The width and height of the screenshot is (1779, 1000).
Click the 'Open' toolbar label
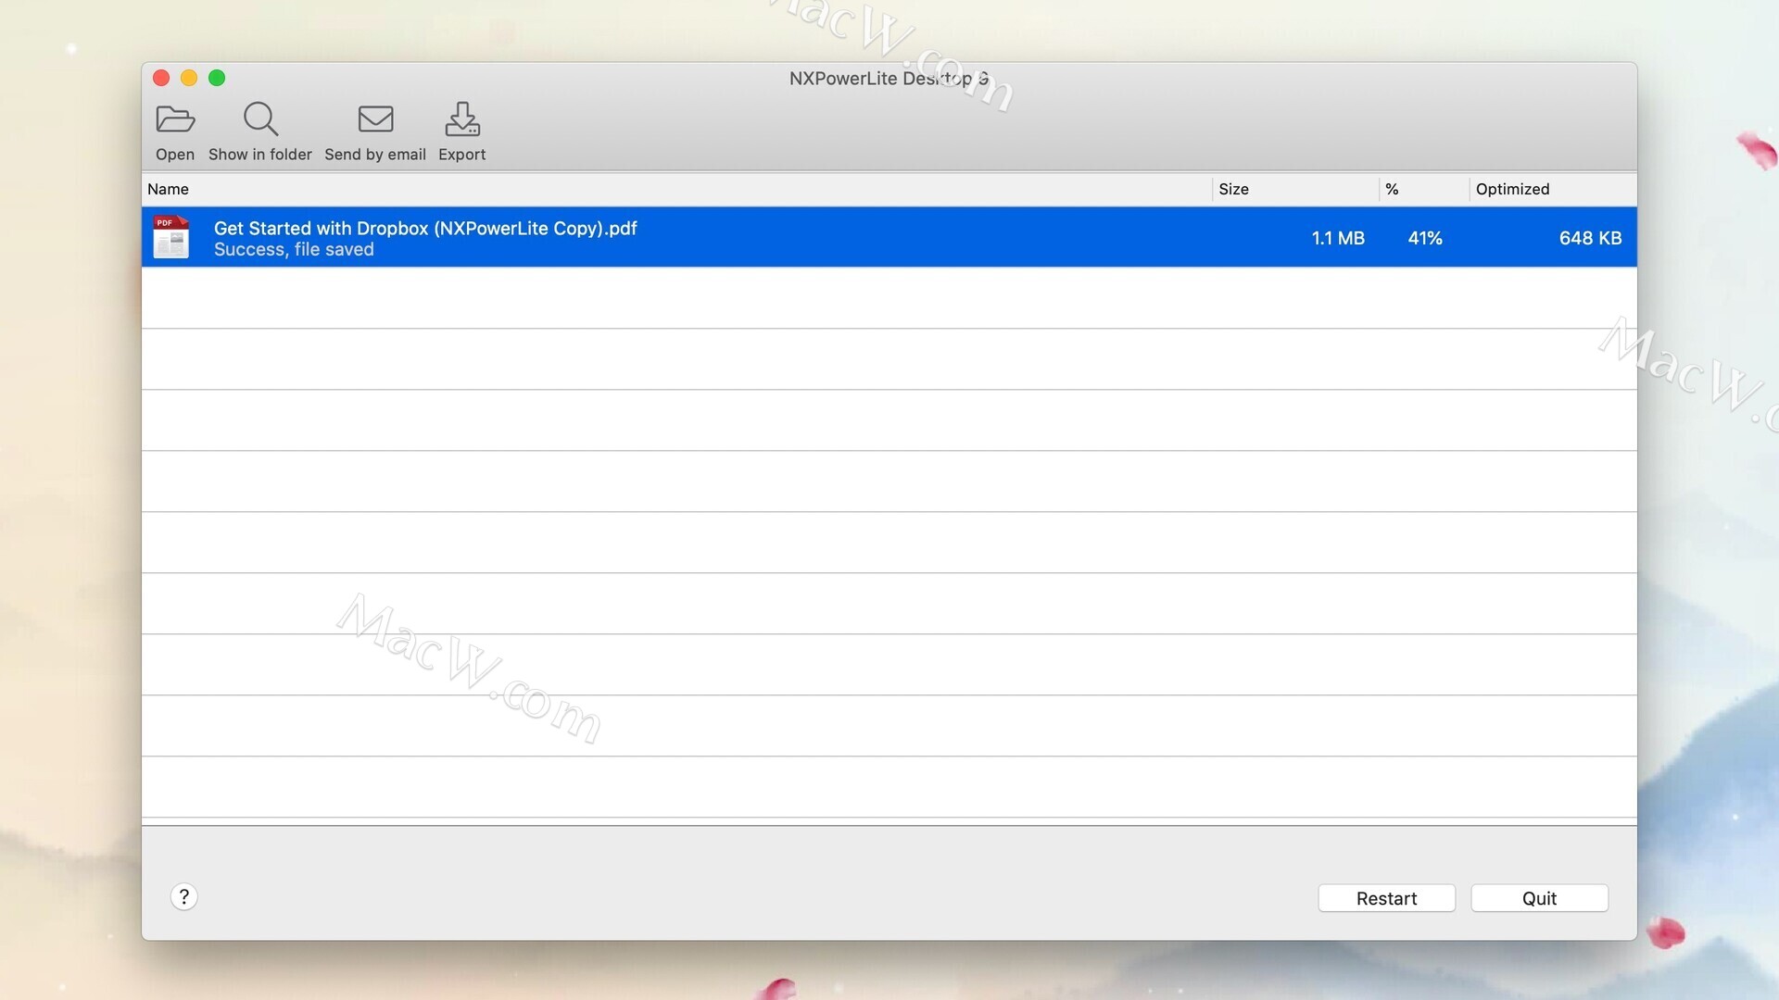pos(175,155)
